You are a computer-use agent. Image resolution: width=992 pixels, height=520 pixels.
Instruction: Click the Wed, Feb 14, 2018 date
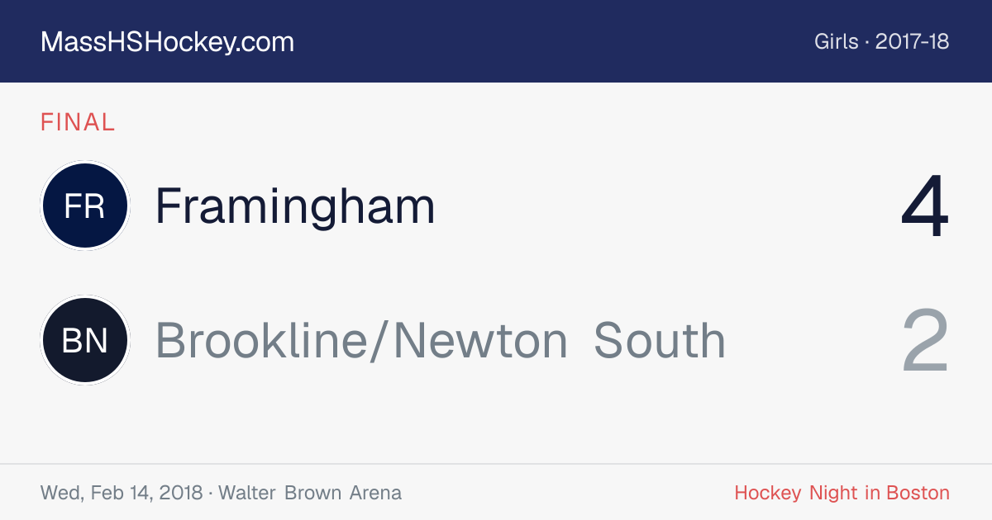122,494
